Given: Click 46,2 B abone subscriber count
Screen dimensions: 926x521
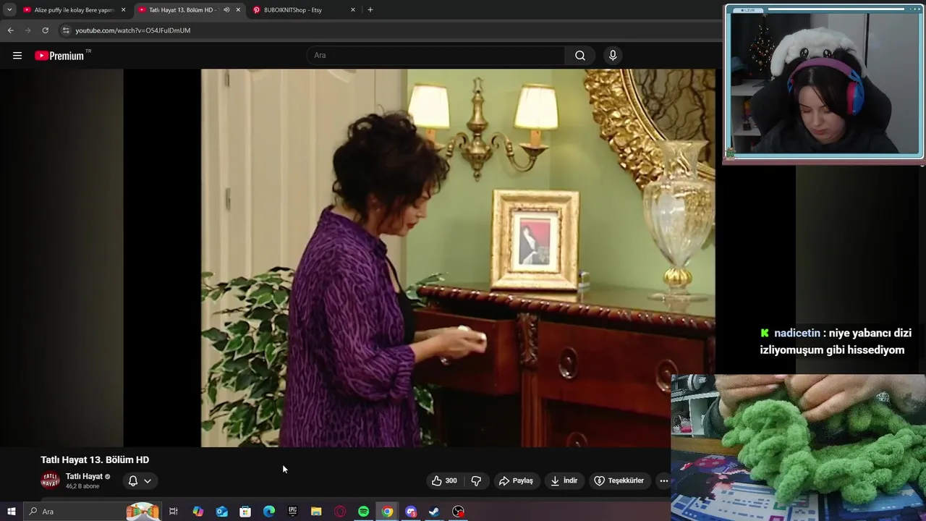Looking at the screenshot, I should pyautogui.click(x=82, y=486).
